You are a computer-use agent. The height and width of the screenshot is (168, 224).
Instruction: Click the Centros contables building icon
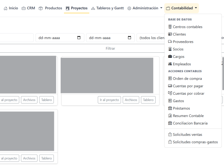(x=170, y=27)
